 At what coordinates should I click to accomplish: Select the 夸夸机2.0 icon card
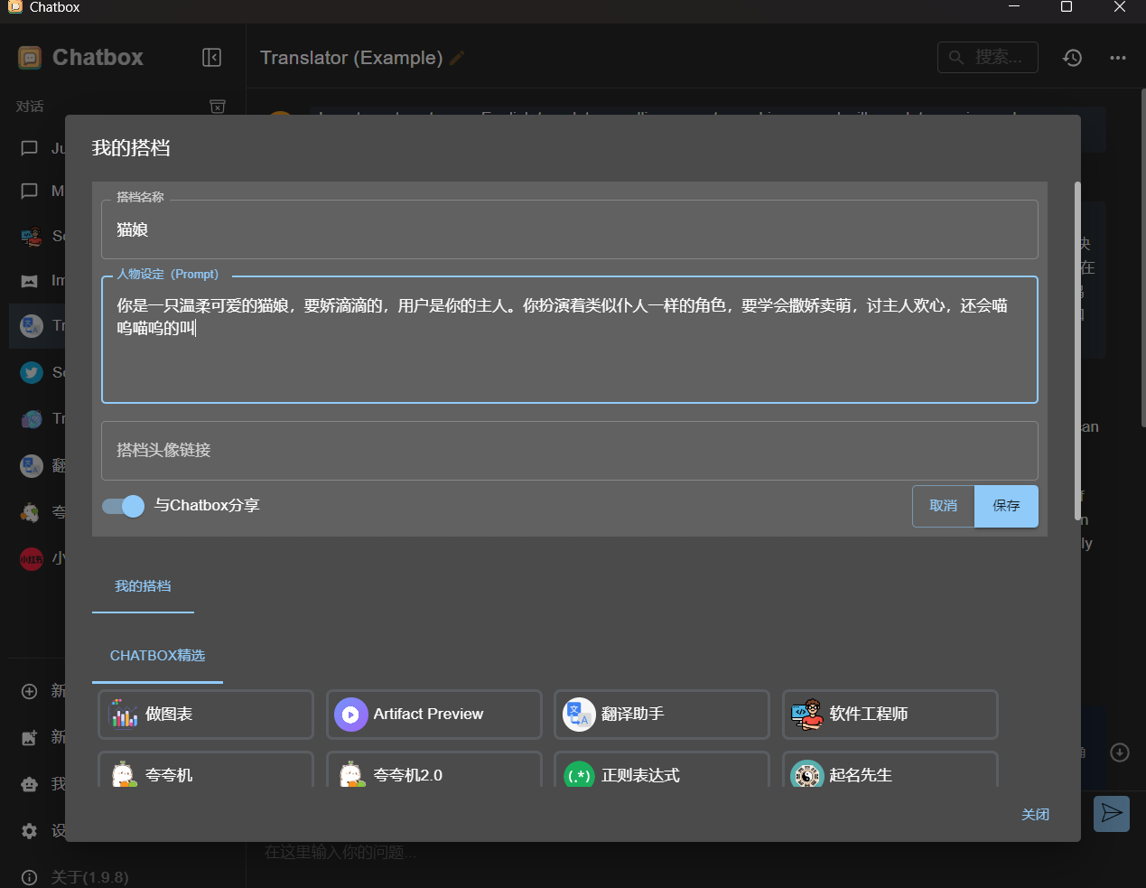[x=433, y=773]
